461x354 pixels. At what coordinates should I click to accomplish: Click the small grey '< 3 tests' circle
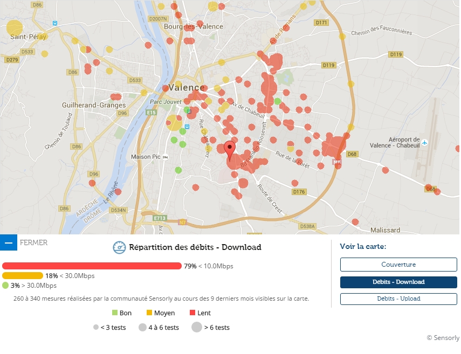pyautogui.click(x=96, y=327)
